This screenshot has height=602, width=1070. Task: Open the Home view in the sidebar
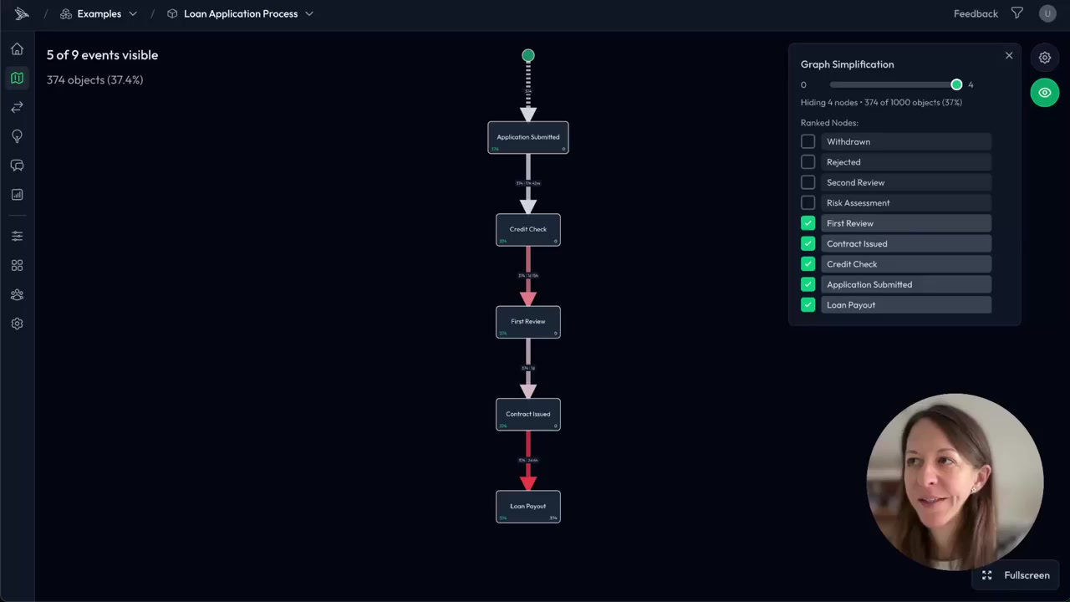pyautogui.click(x=17, y=48)
